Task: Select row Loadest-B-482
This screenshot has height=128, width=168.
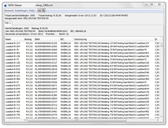Action: click(x=82, y=112)
